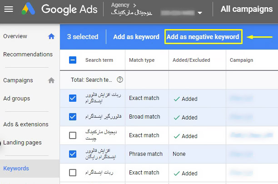Open Ads & extensions in the sidebar
Screen dimensions: 278x184
(x=26, y=124)
